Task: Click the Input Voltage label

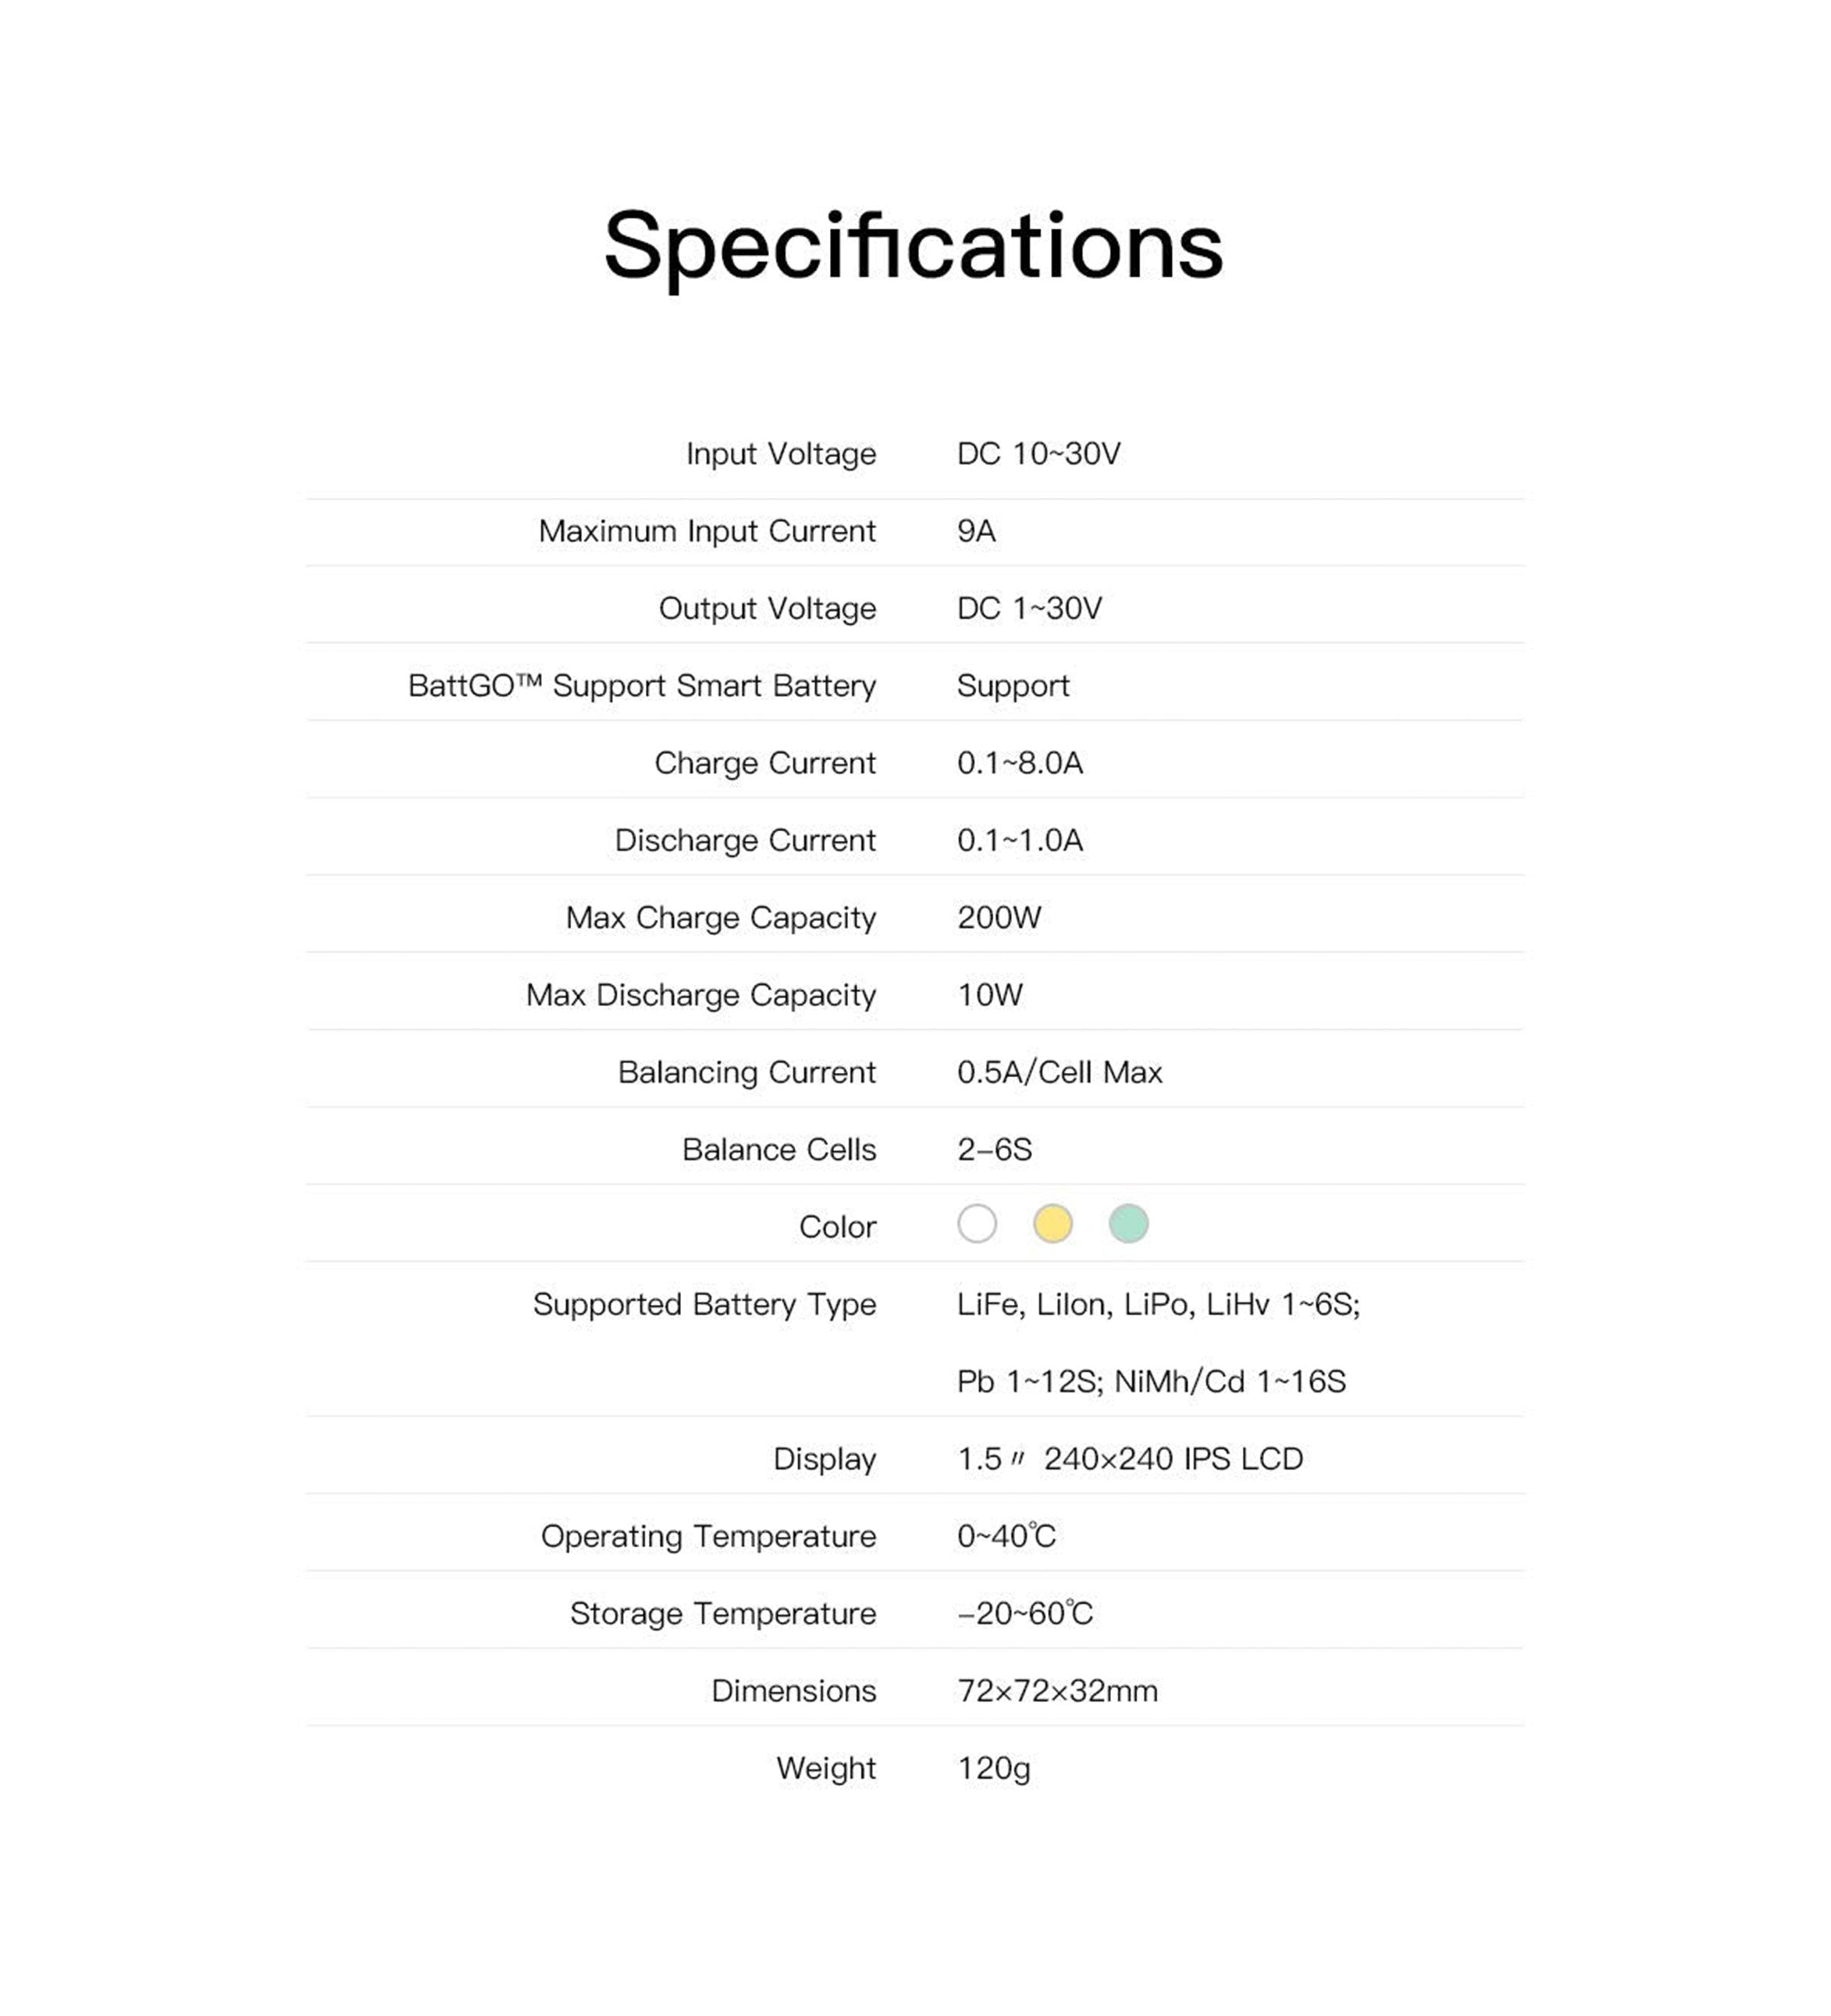Action: (x=780, y=454)
